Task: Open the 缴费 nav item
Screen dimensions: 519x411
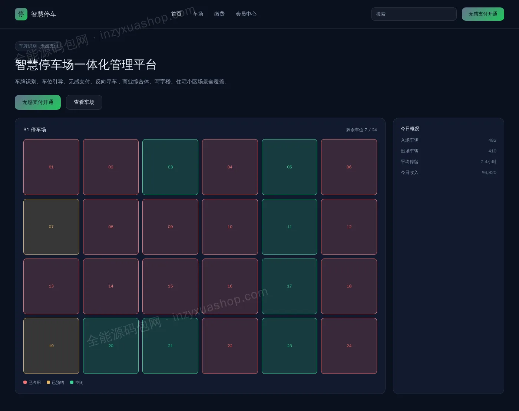Action: (219, 14)
